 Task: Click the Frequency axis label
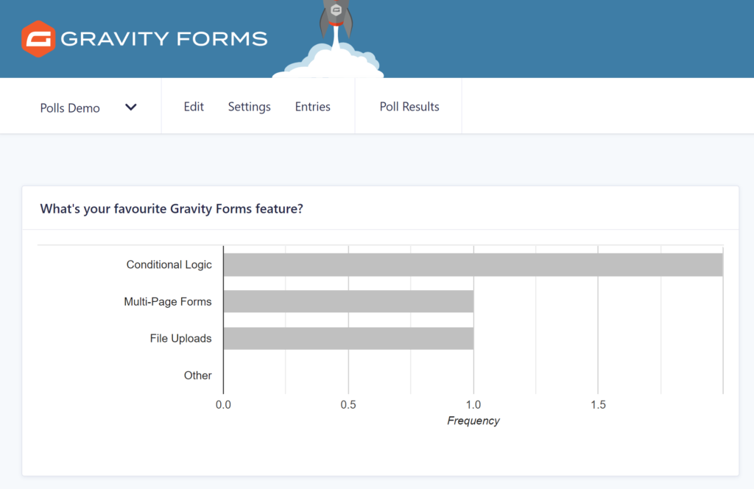click(473, 421)
